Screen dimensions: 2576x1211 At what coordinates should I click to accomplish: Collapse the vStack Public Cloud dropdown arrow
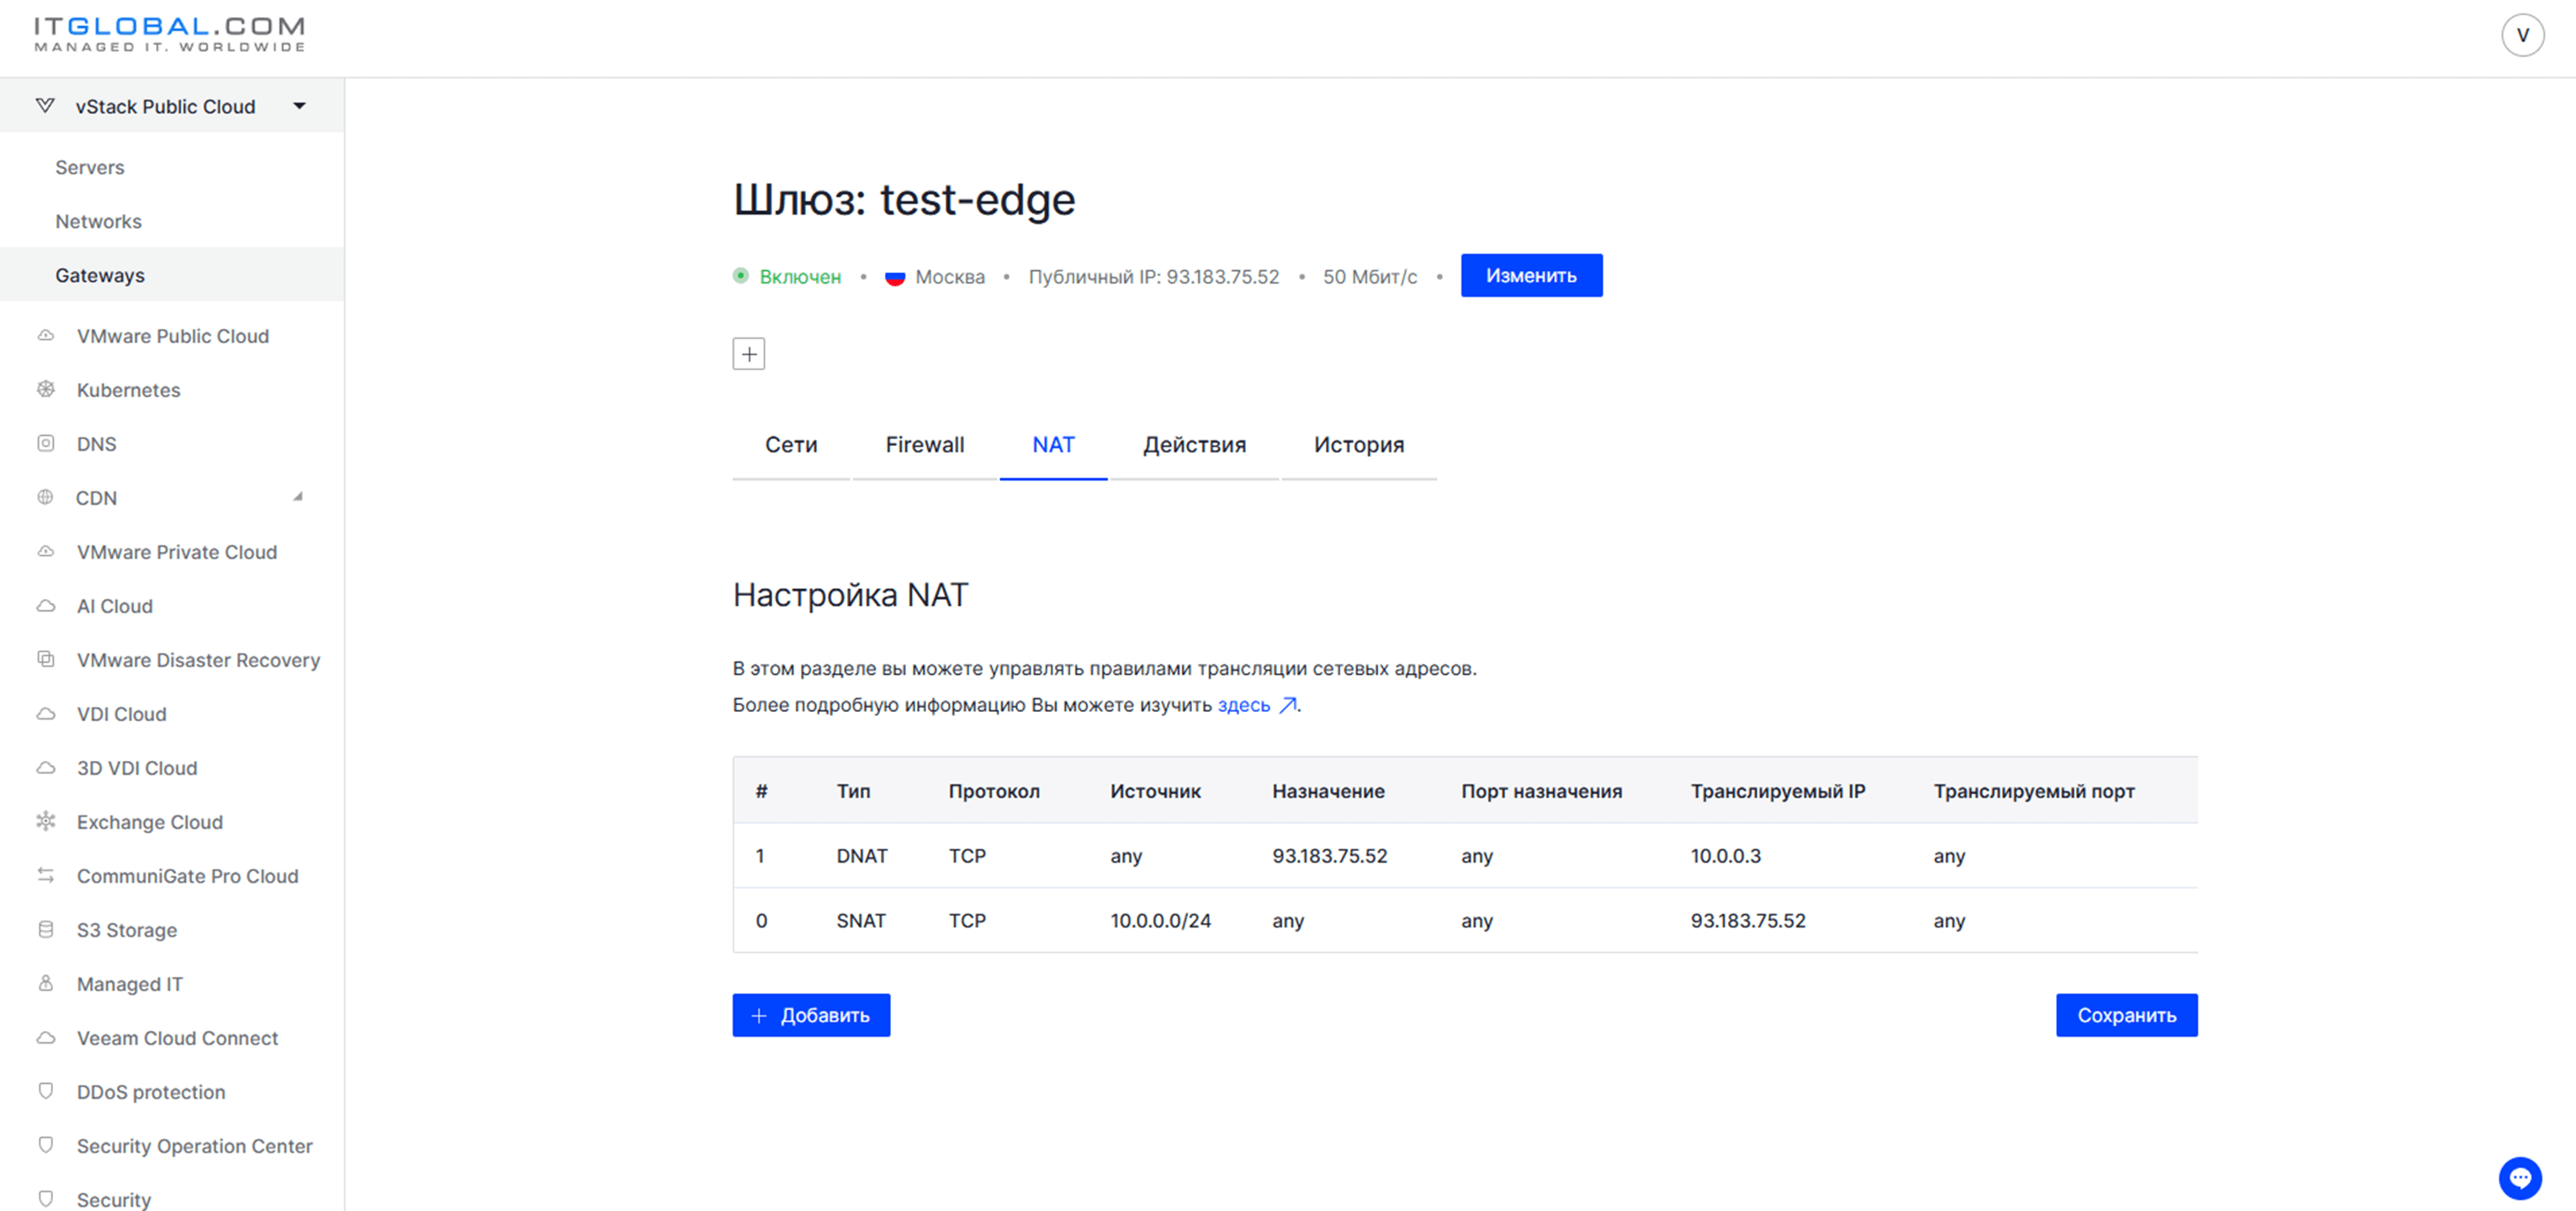tap(299, 106)
